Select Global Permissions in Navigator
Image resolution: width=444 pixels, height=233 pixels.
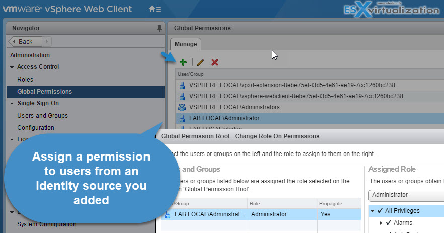coord(86,92)
